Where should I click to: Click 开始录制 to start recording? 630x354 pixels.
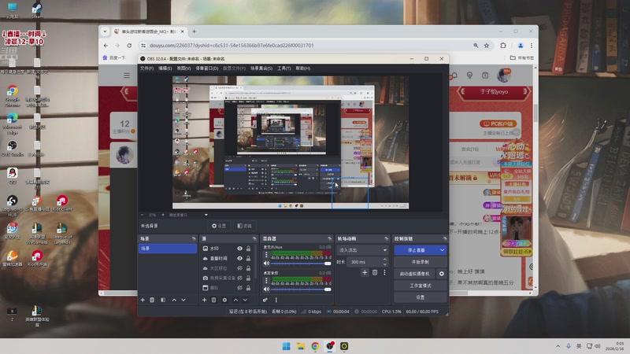tap(421, 262)
